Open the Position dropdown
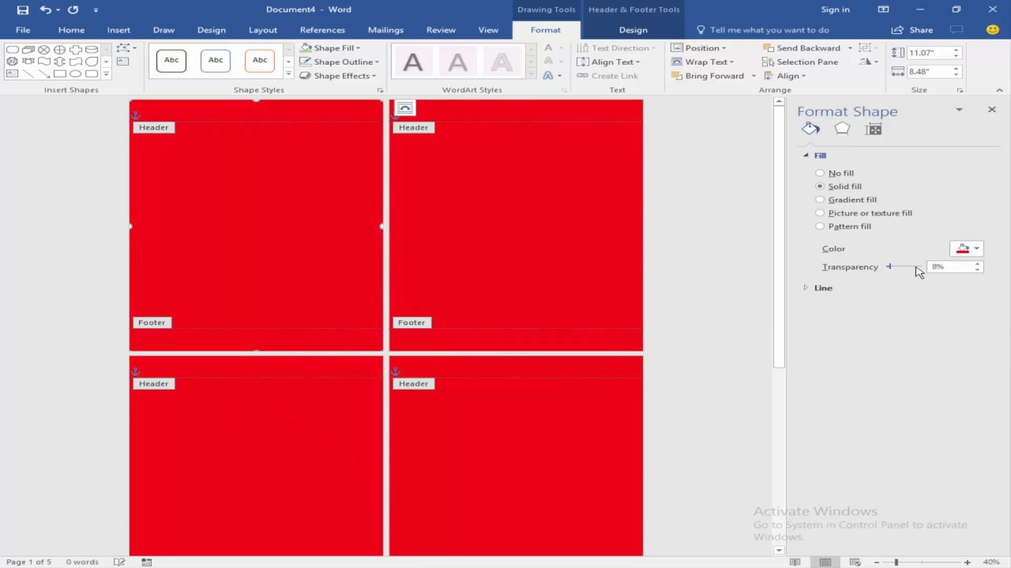 pyautogui.click(x=699, y=48)
